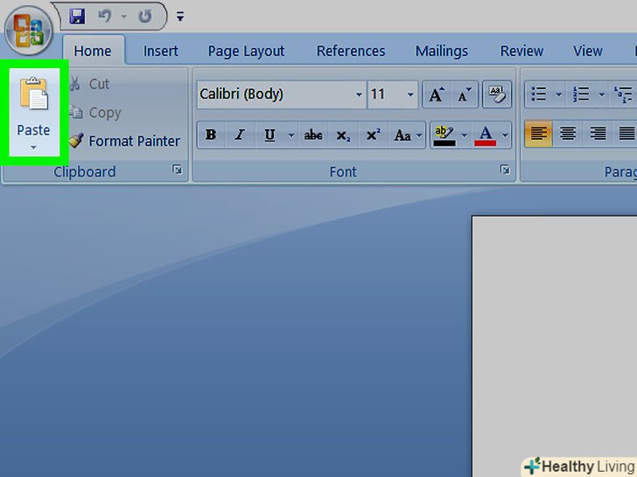The width and height of the screenshot is (637, 477).
Task: Toggle subscript formatting
Action: 343,135
